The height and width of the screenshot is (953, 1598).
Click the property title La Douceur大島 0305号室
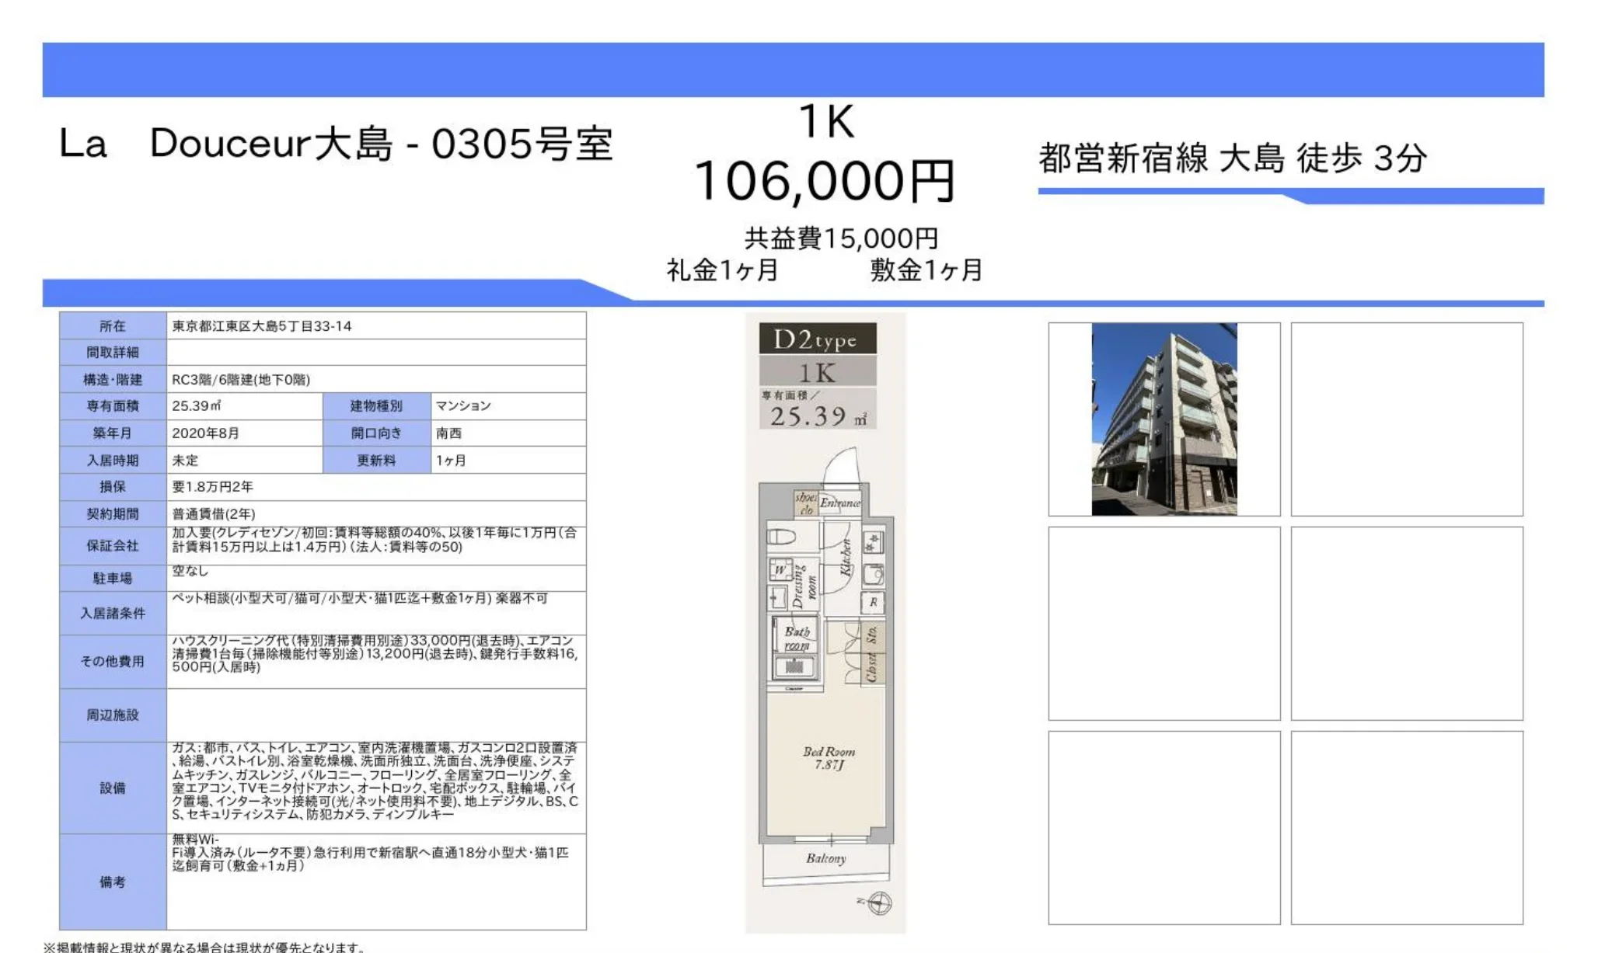click(336, 144)
